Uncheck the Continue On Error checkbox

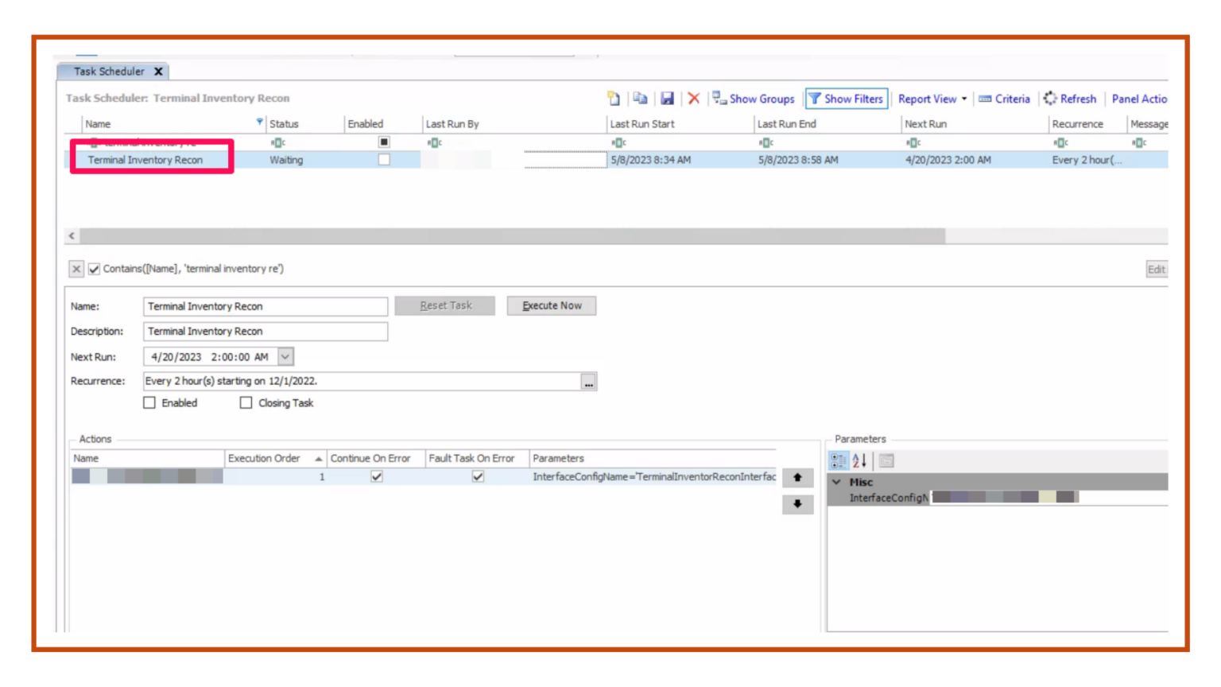click(377, 477)
